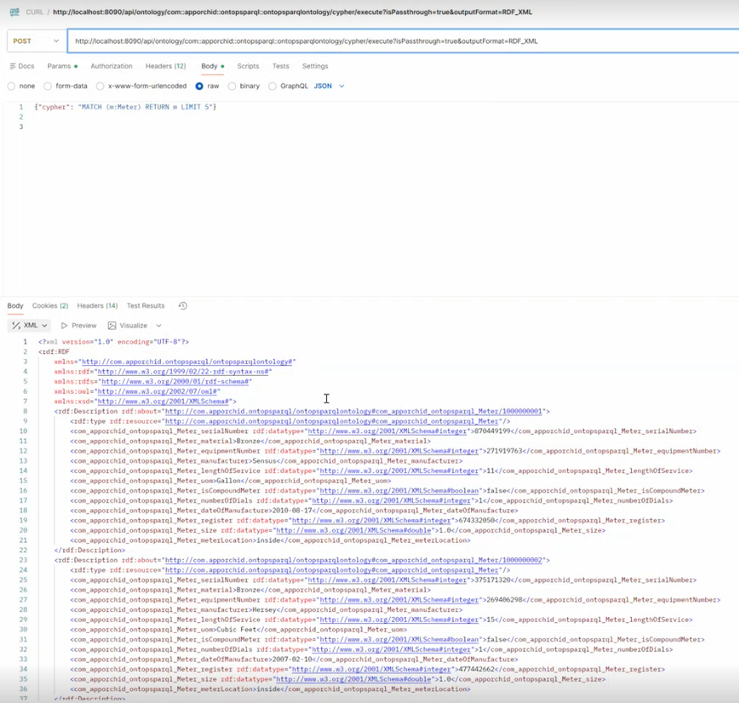Image resolution: width=739 pixels, height=703 pixels.
Task: Open the POST method dropdown
Action: point(36,41)
